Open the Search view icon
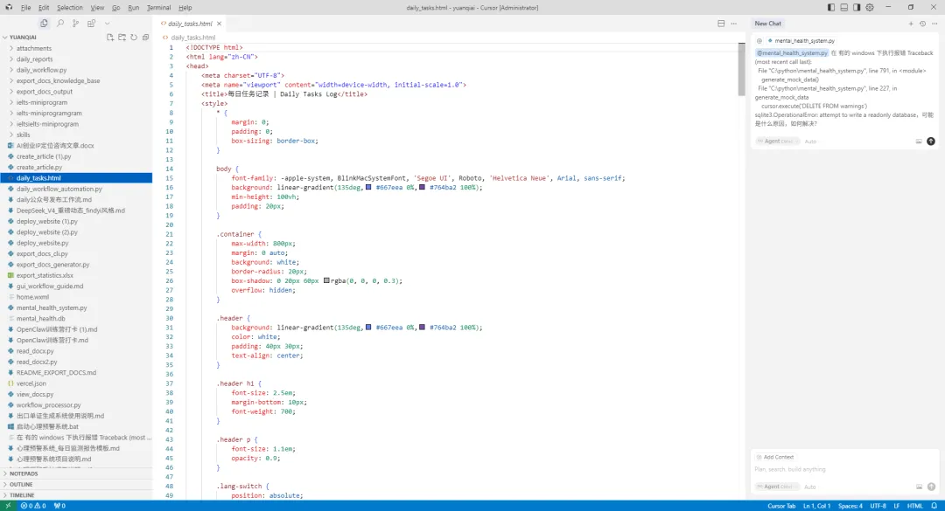Screen dimensions: 945x511 (x=59, y=24)
